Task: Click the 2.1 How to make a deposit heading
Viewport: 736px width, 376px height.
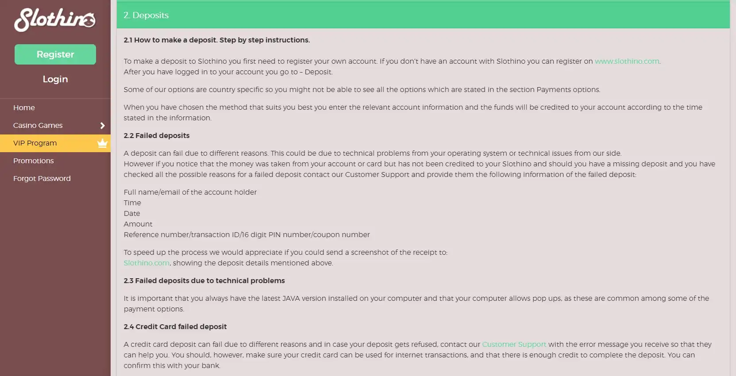Action: point(217,40)
